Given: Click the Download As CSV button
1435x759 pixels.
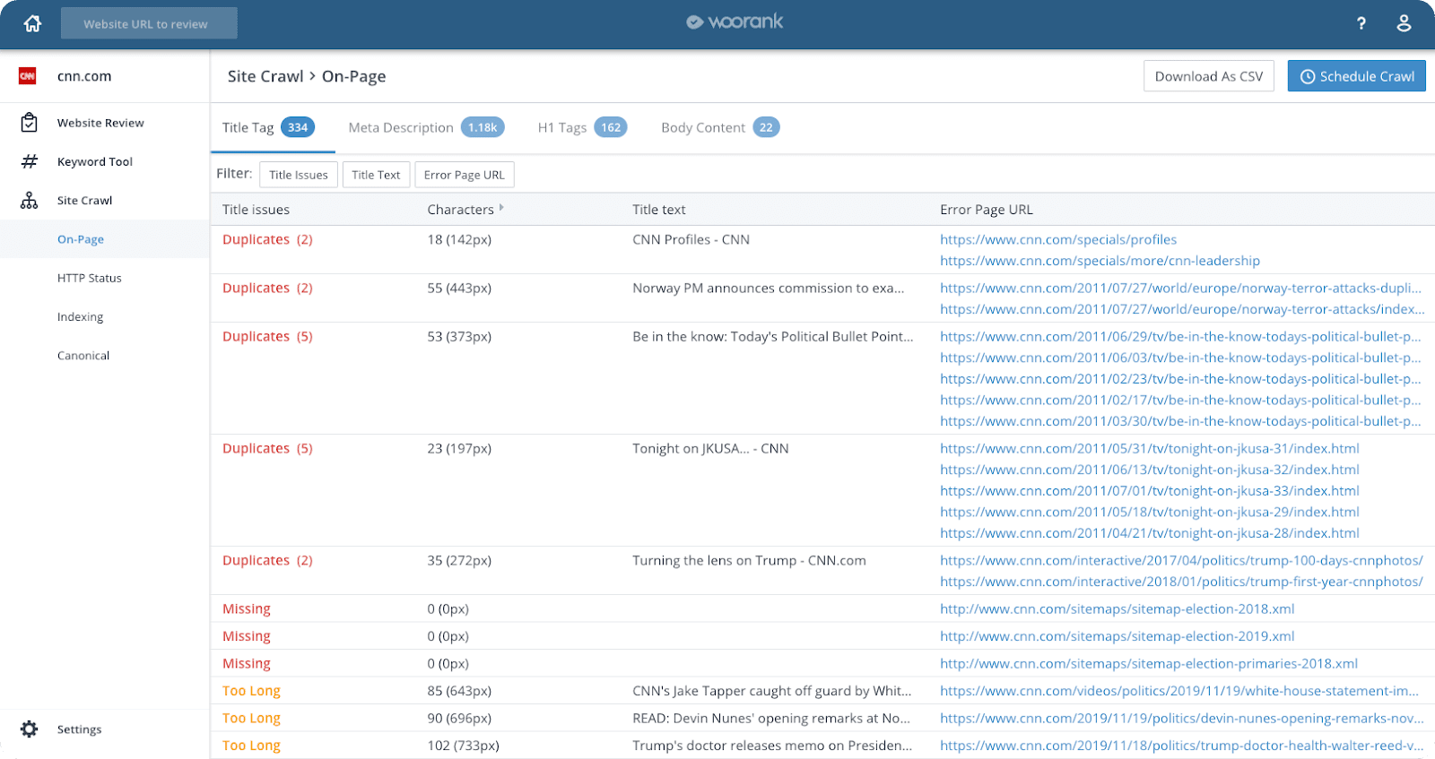Looking at the screenshot, I should click(x=1208, y=76).
